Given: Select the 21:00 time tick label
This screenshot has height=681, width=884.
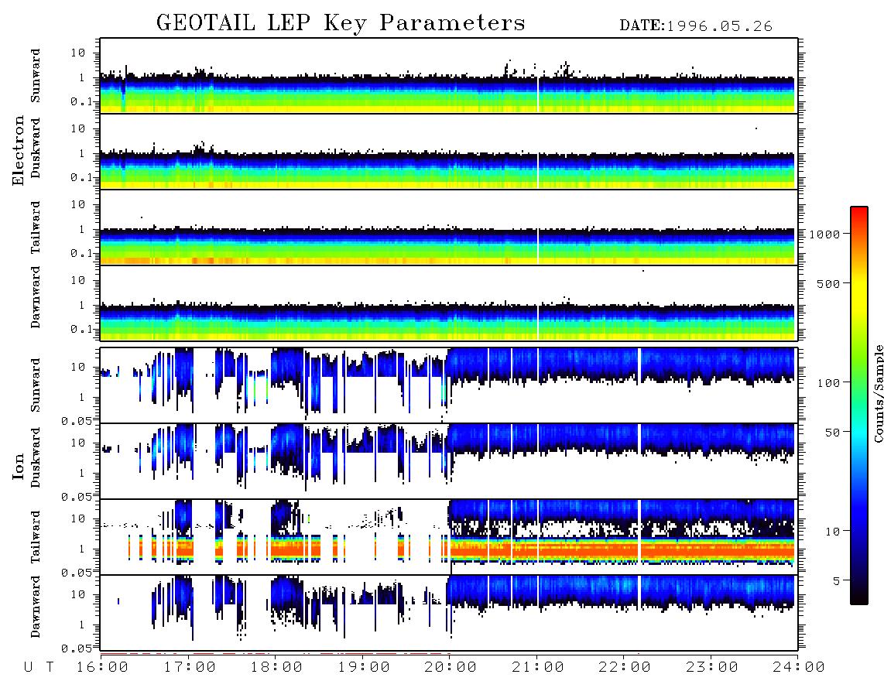Looking at the screenshot, I should (538, 668).
